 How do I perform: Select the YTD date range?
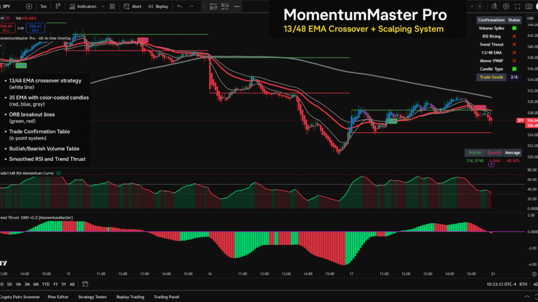pos(46,284)
